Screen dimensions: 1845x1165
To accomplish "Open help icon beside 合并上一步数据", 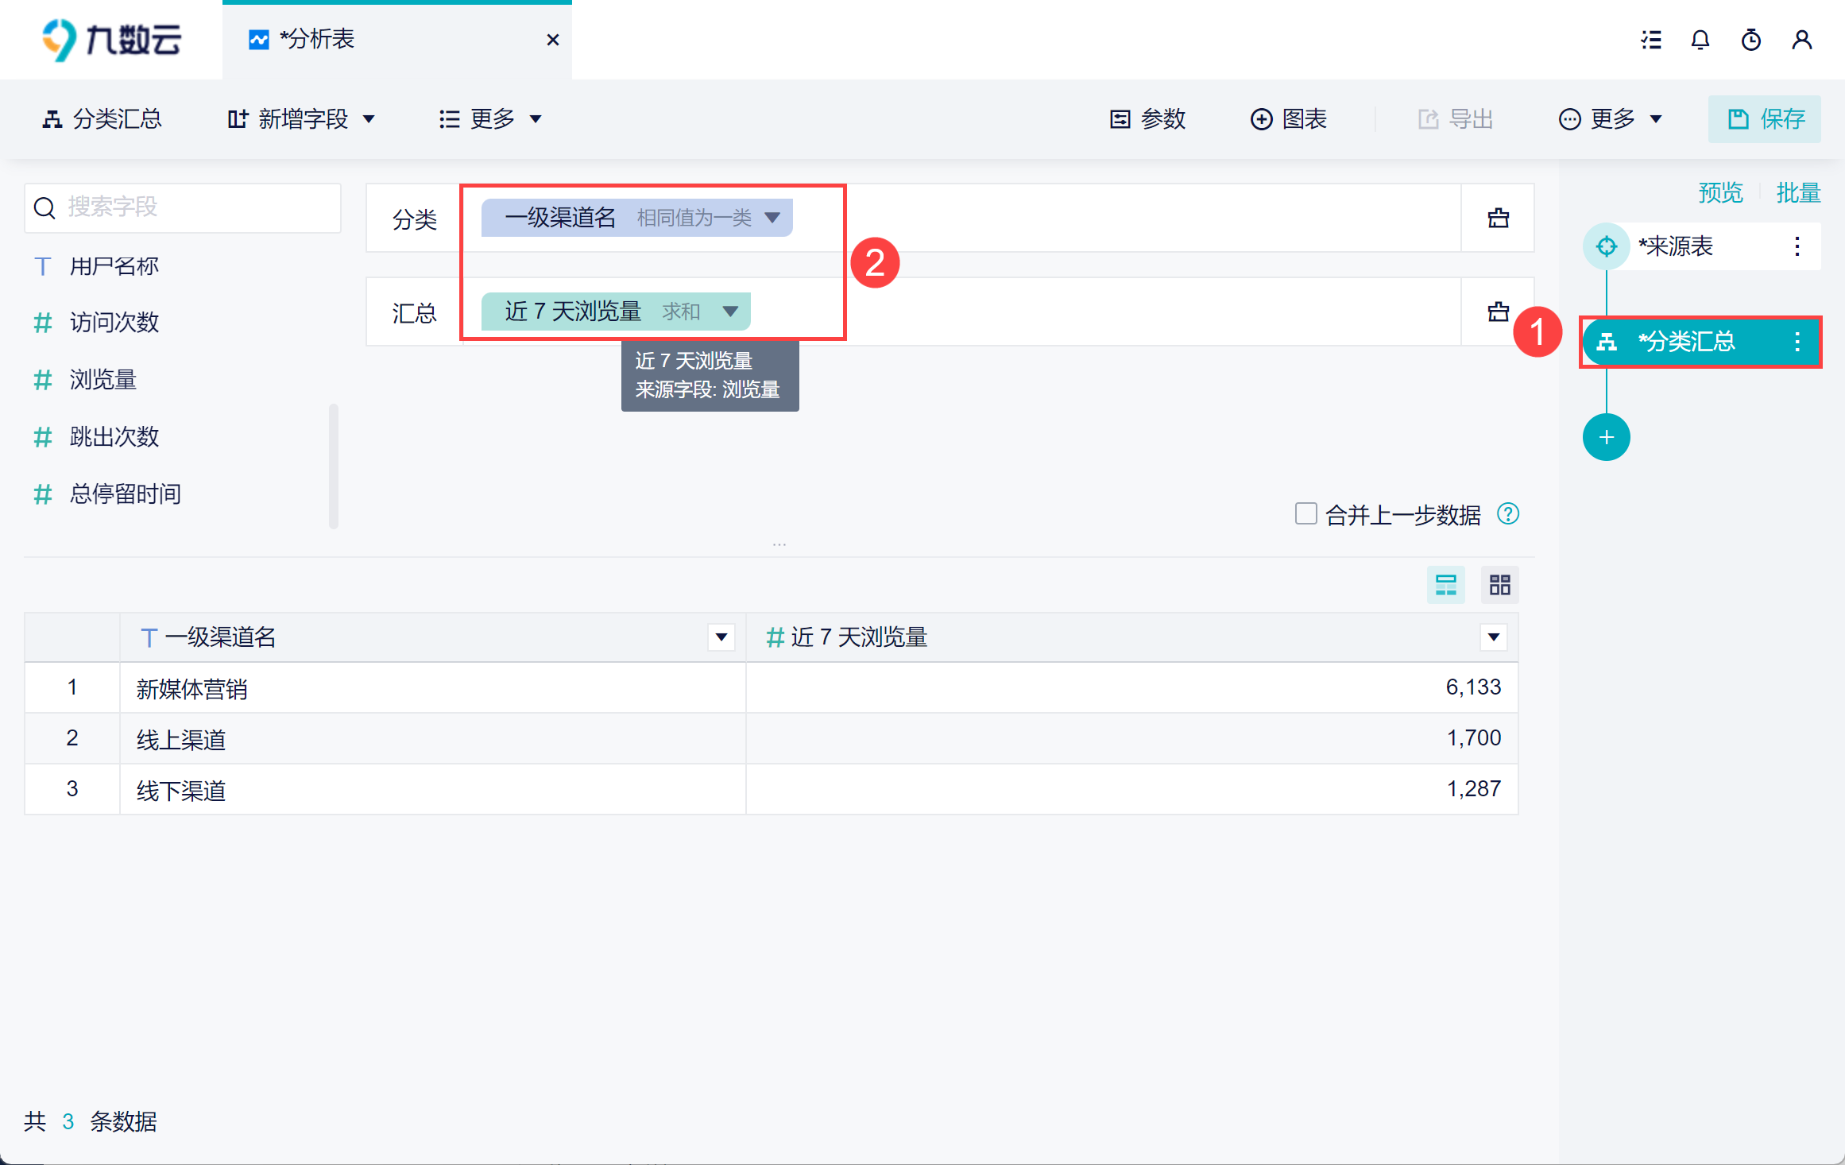I will point(1507,514).
